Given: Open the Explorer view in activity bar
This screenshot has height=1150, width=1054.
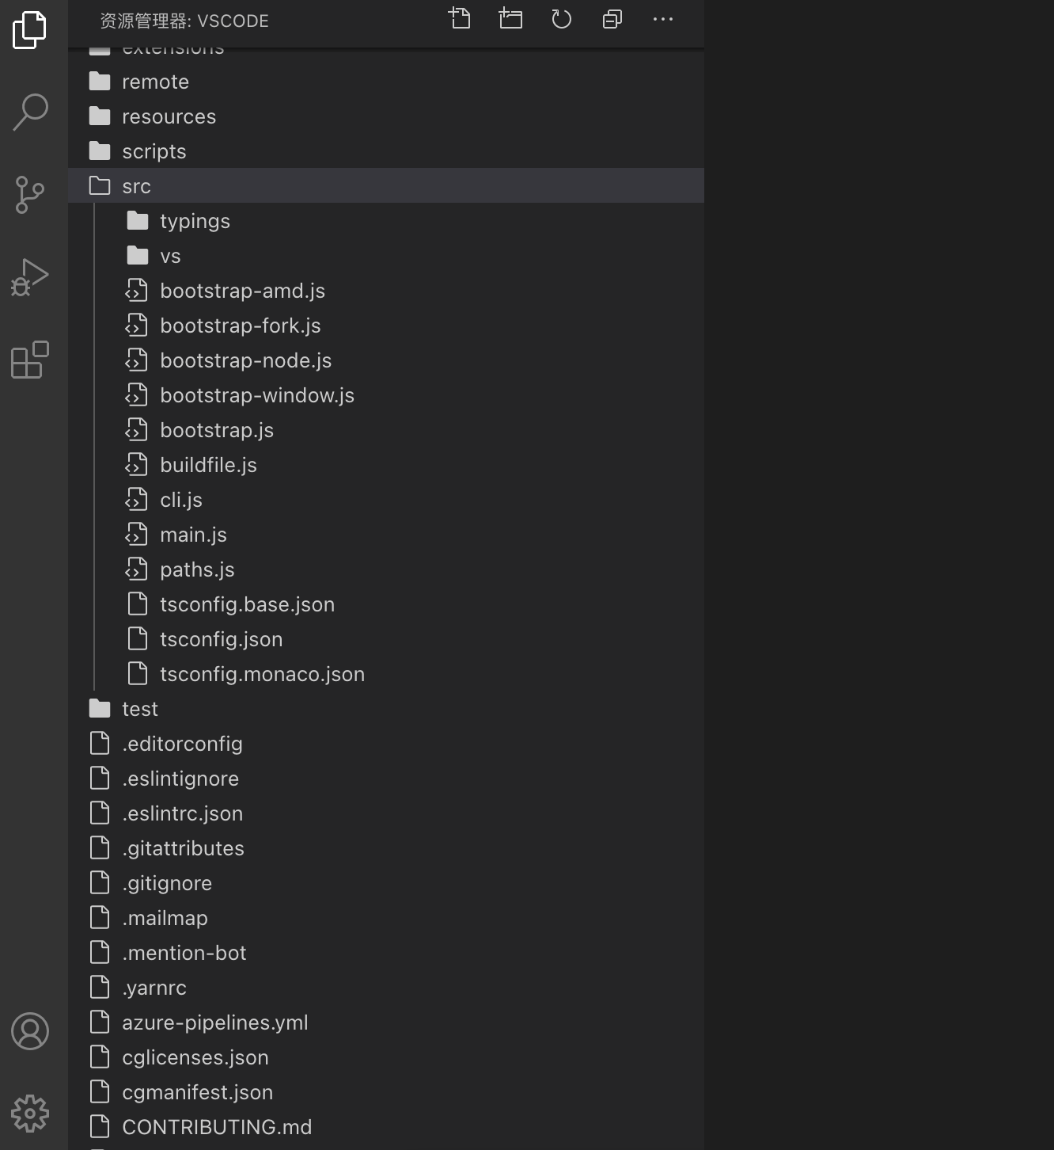Looking at the screenshot, I should [30, 29].
